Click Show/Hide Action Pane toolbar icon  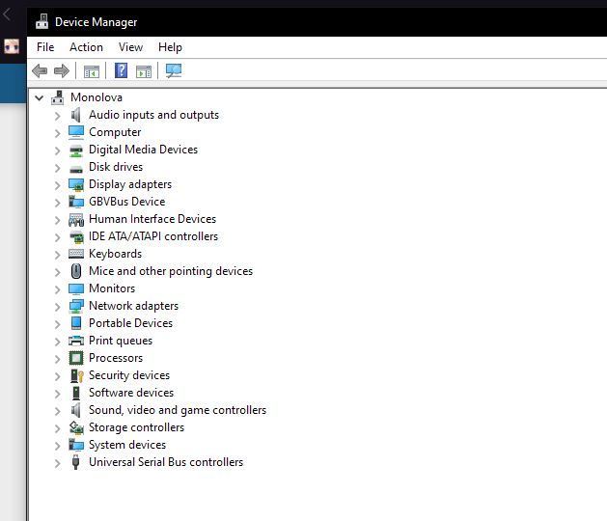click(144, 71)
